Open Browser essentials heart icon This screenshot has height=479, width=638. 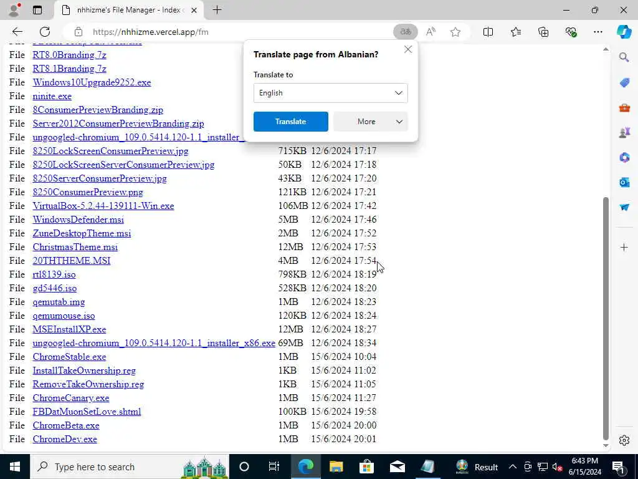tap(571, 32)
